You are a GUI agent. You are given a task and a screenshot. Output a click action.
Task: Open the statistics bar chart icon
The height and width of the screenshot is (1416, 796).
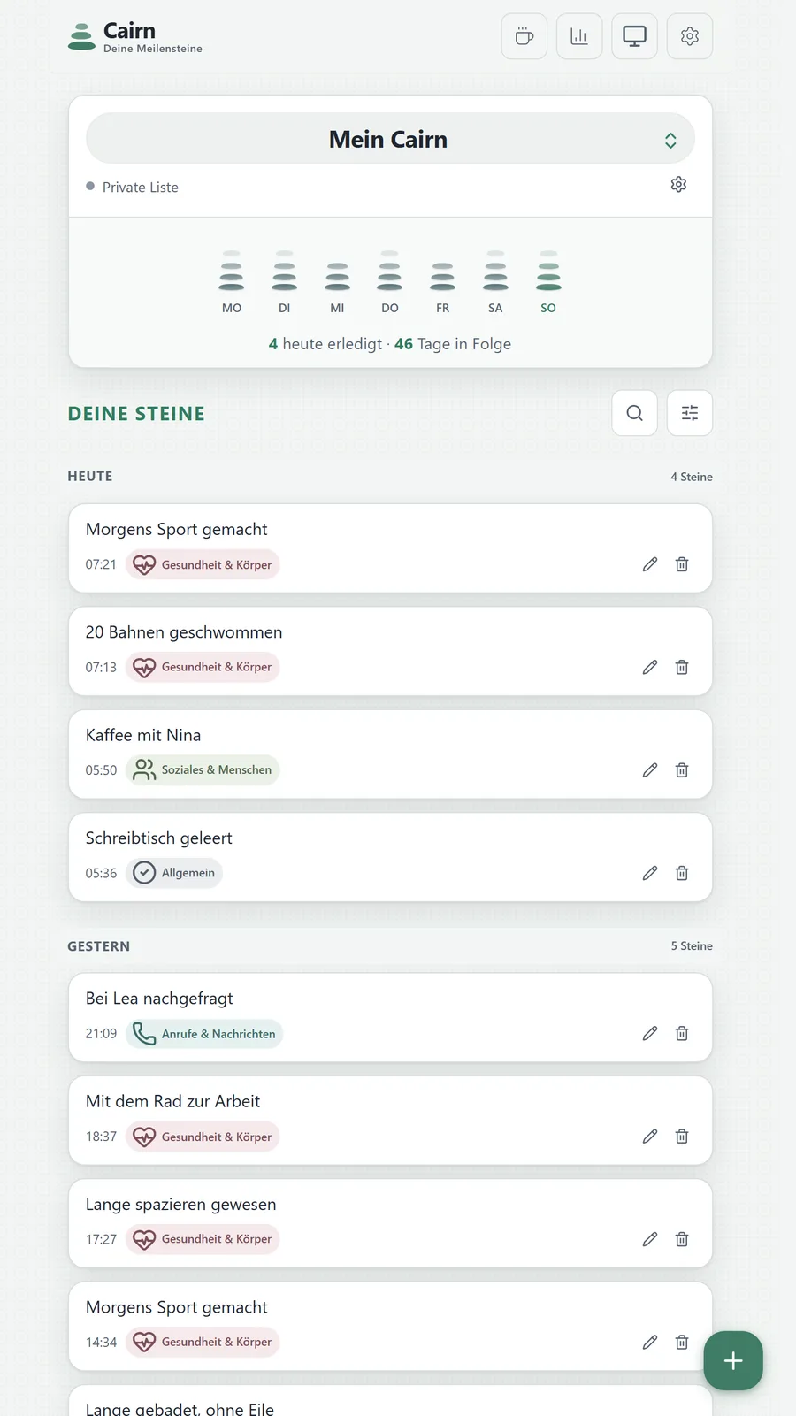(x=579, y=36)
